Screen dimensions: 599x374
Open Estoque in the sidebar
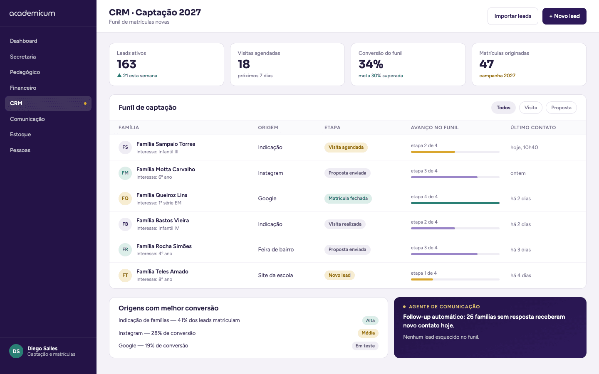48,134
